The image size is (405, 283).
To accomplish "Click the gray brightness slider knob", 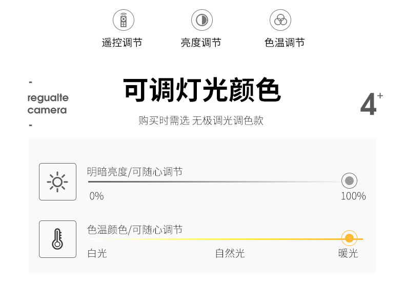I will tap(350, 181).
